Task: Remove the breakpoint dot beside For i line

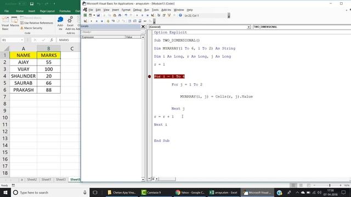Action: click(150, 77)
